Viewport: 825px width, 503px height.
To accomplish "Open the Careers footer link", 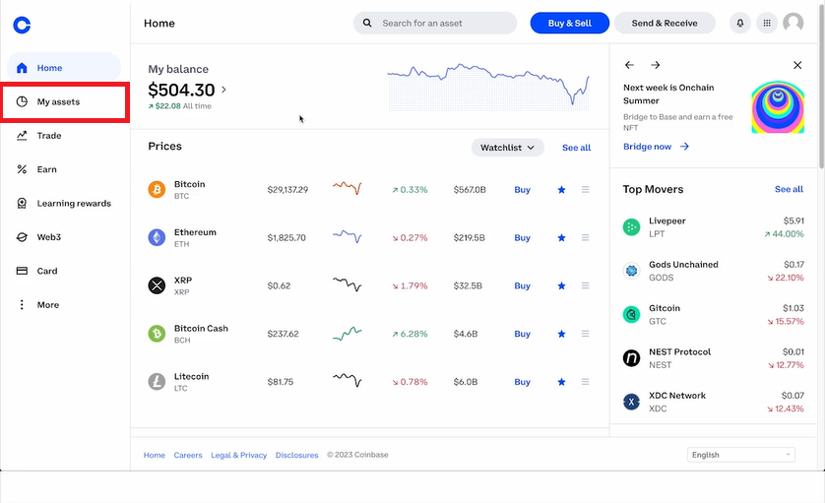I will (x=188, y=455).
